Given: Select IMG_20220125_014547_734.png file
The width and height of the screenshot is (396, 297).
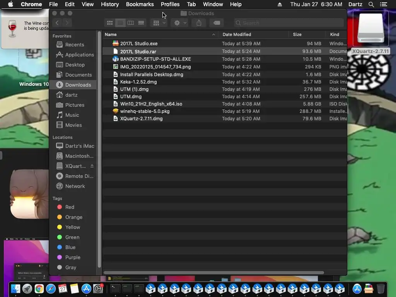Looking at the screenshot, I should pos(225,67).
